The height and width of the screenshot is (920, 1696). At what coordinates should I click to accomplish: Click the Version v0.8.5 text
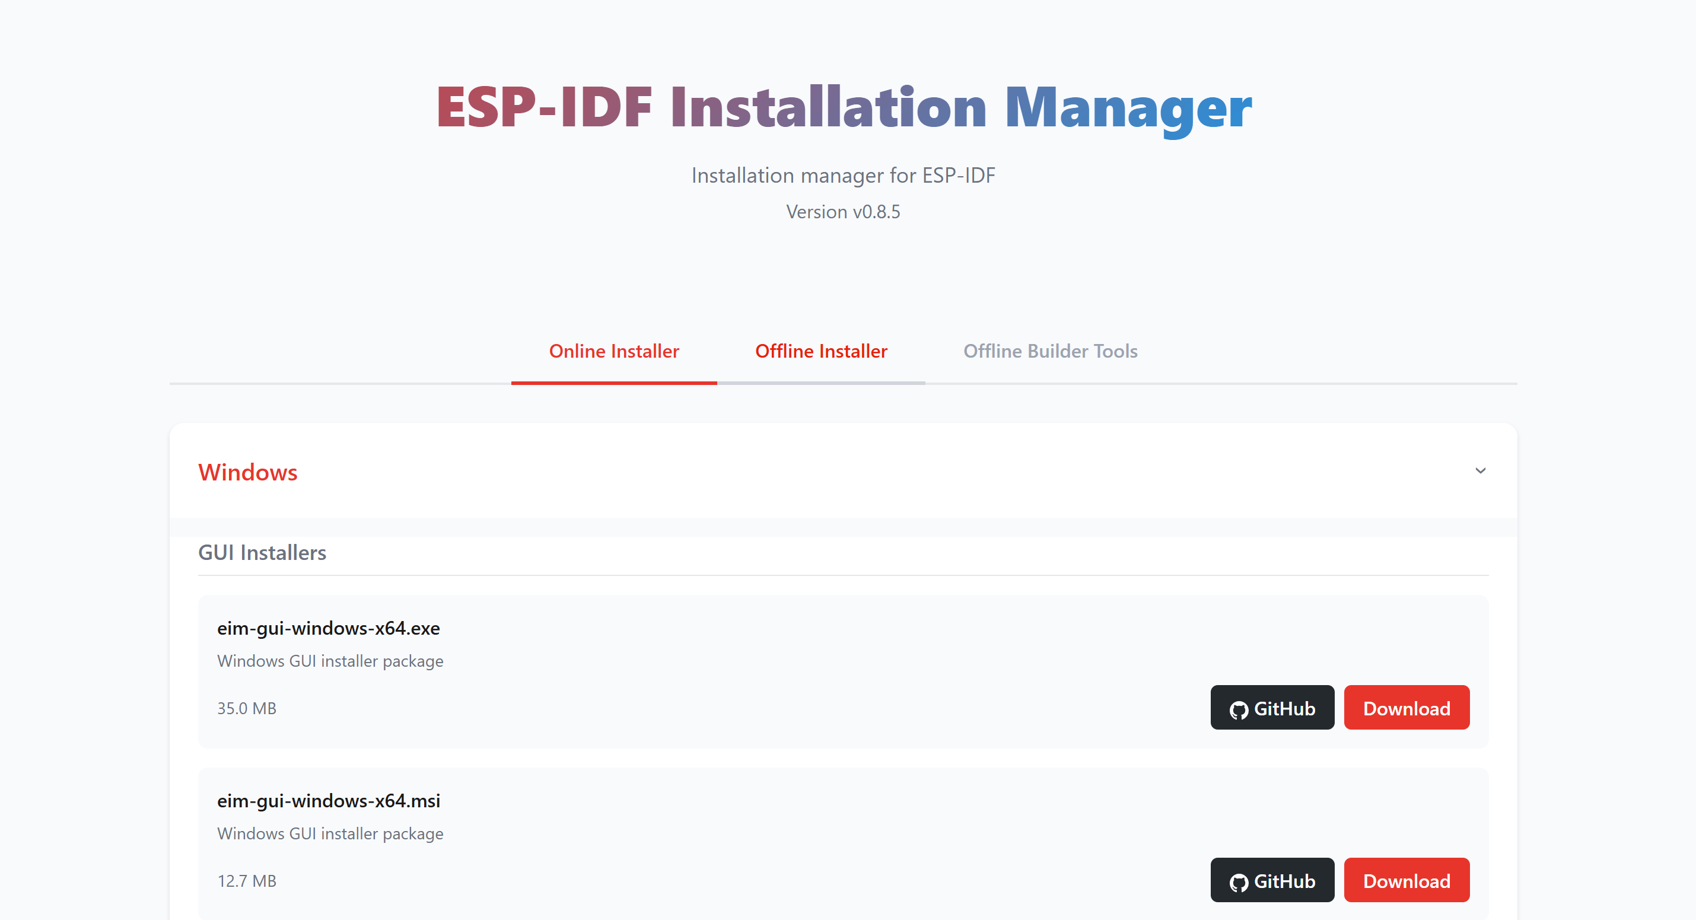click(843, 212)
